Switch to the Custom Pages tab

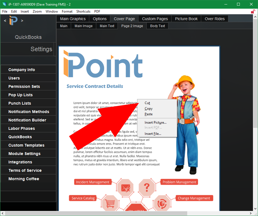155,19
